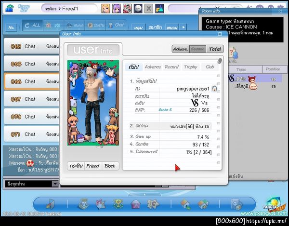Viewport: 289px width, 226px height.
Task: Select room 066 Chat row
Action: pos(32,81)
